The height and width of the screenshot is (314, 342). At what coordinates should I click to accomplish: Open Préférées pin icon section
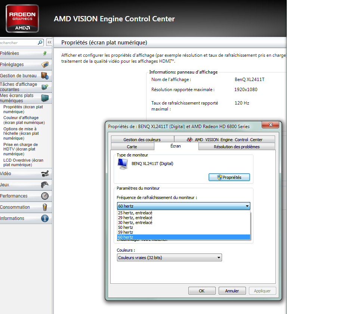tap(44, 53)
